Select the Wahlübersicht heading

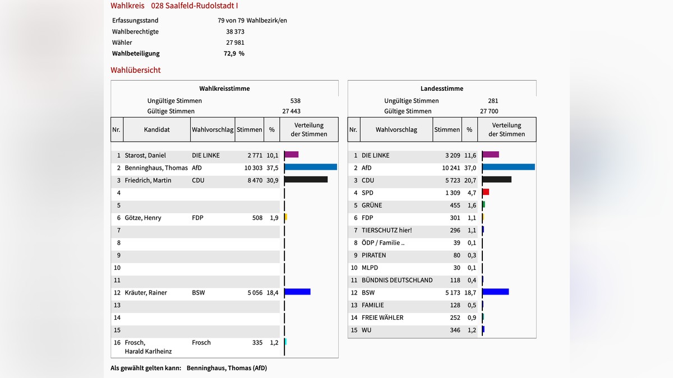[x=136, y=70]
